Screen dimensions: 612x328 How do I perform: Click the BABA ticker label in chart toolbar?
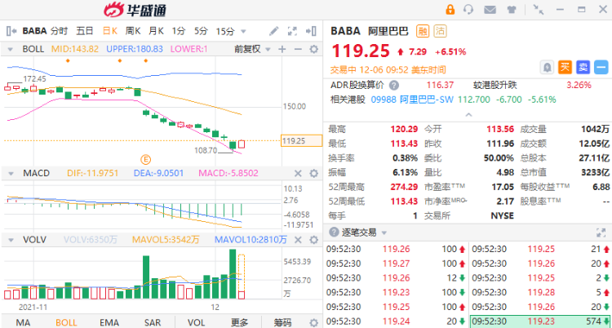(x=34, y=31)
